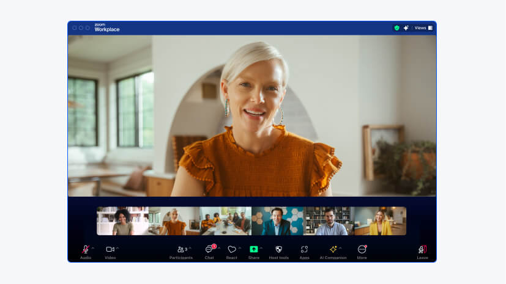Image resolution: width=506 pixels, height=284 pixels.
Task: Open the Chat with unread badge
Action: [209, 250]
